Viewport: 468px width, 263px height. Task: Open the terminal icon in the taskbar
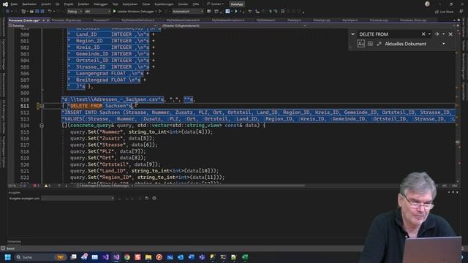click(223, 257)
